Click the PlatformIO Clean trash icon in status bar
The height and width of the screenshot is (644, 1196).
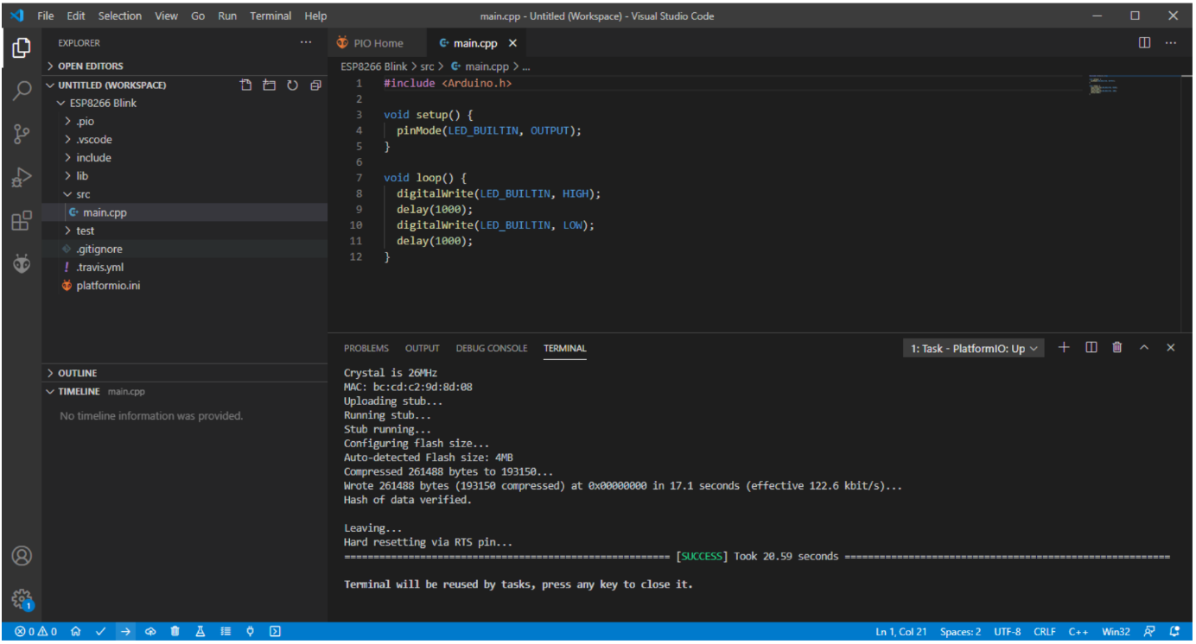coord(175,631)
